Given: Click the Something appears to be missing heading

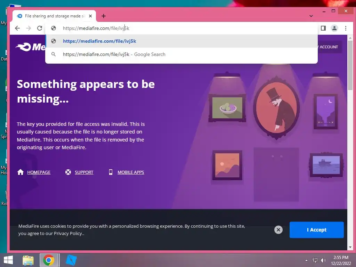Looking at the screenshot, I should point(86,91).
